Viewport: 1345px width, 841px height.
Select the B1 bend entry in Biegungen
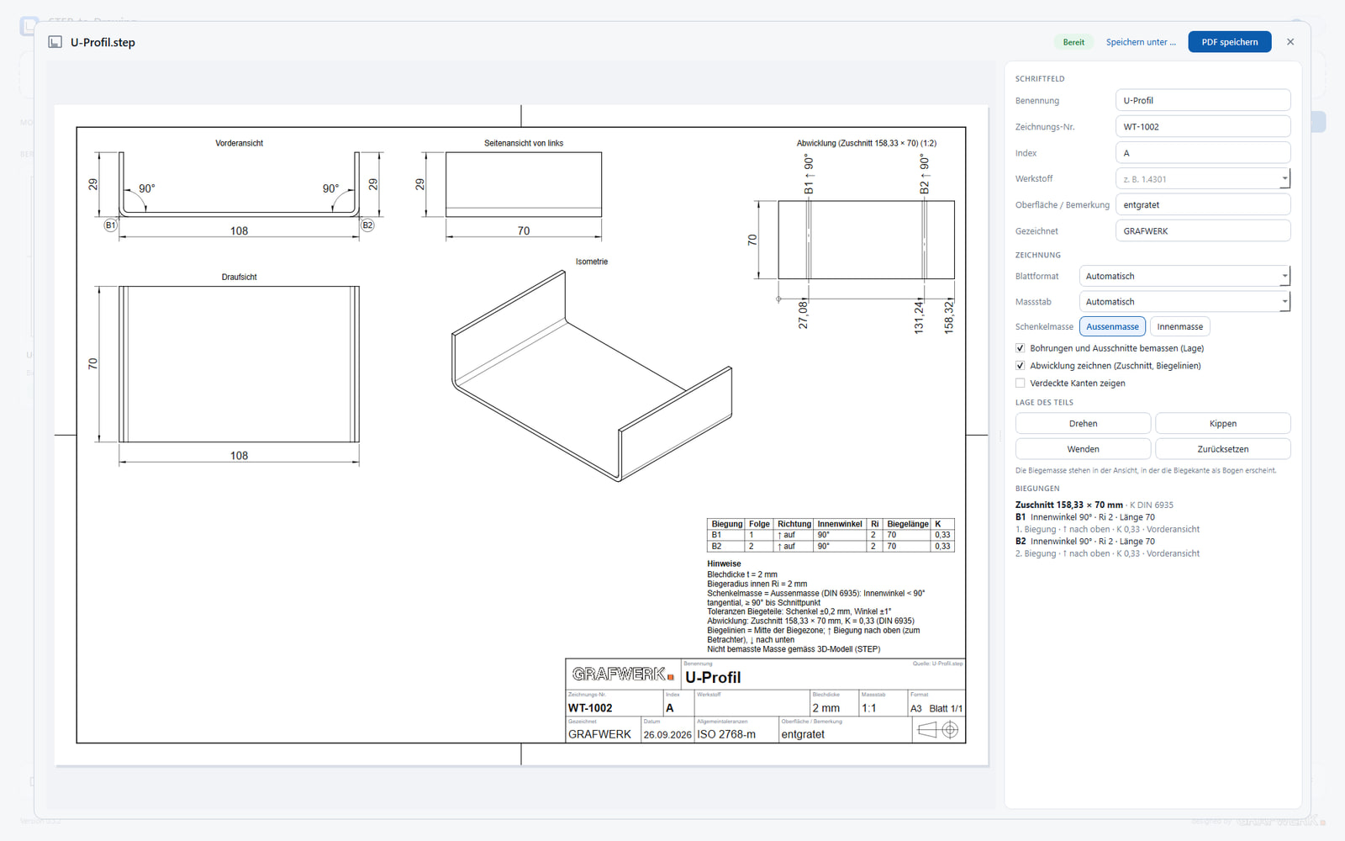[1085, 517]
